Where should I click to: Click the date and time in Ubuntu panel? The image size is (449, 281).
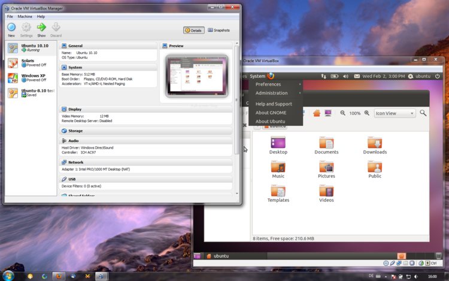(x=384, y=76)
